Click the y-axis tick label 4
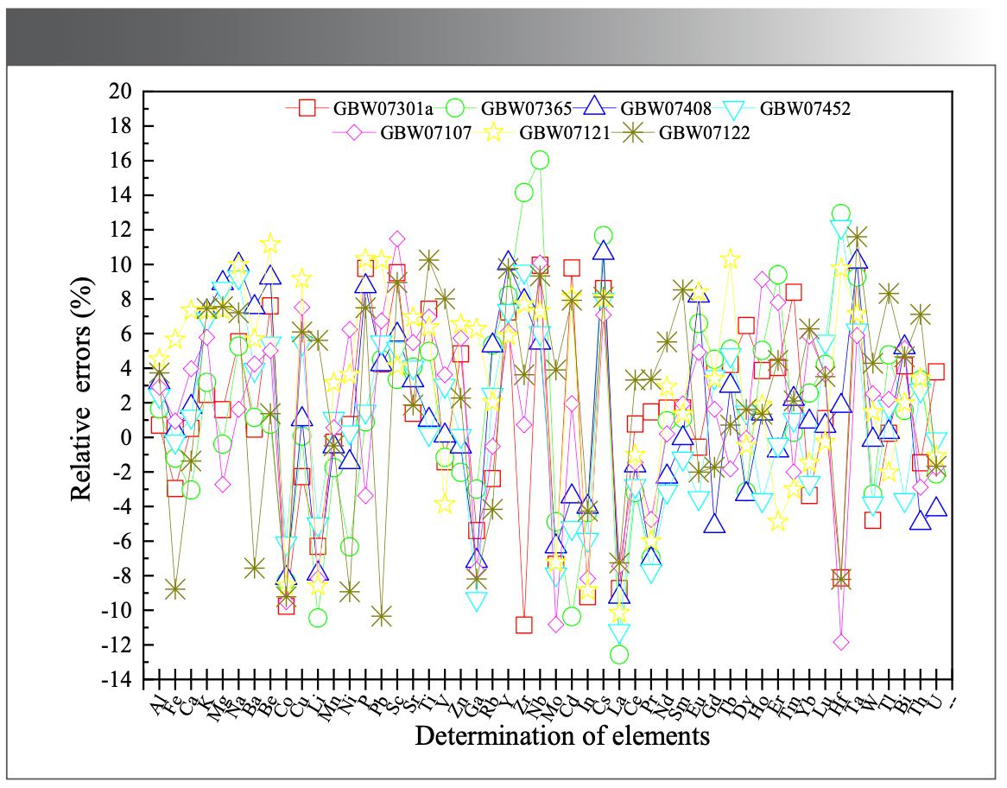The height and width of the screenshot is (788, 1007). (x=125, y=369)
